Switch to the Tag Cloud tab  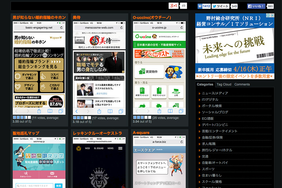224,84
